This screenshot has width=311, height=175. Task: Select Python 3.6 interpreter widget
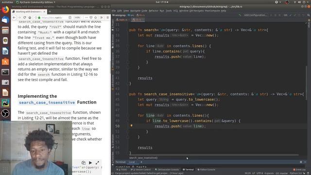[295, 173]
